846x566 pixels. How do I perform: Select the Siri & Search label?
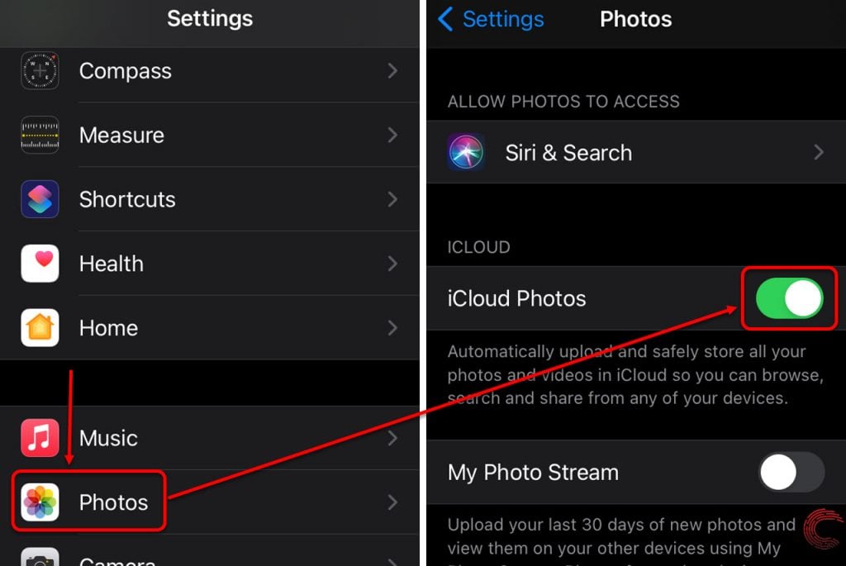click(x=568, y=153)
